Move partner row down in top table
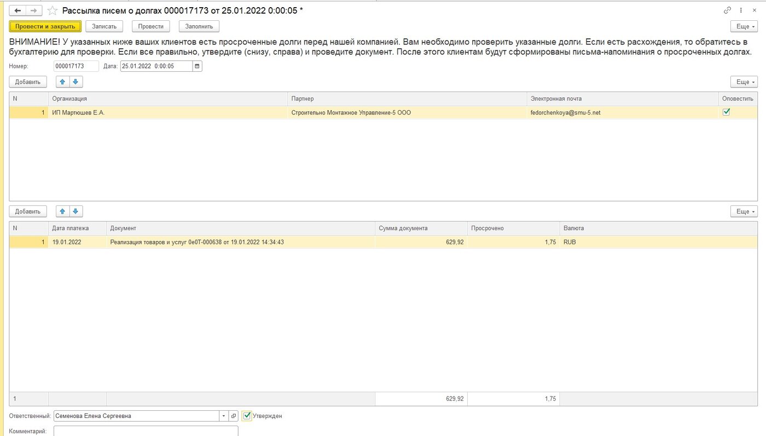 point(76,82)
